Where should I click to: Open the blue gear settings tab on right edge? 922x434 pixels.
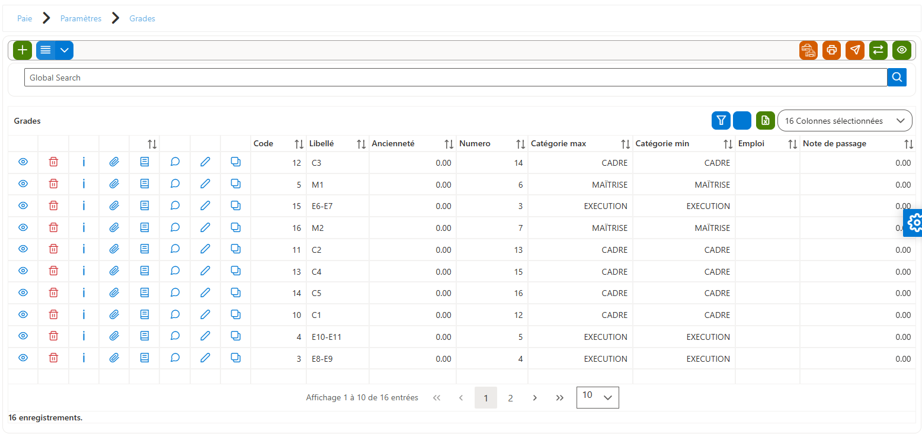coord(913,223)
